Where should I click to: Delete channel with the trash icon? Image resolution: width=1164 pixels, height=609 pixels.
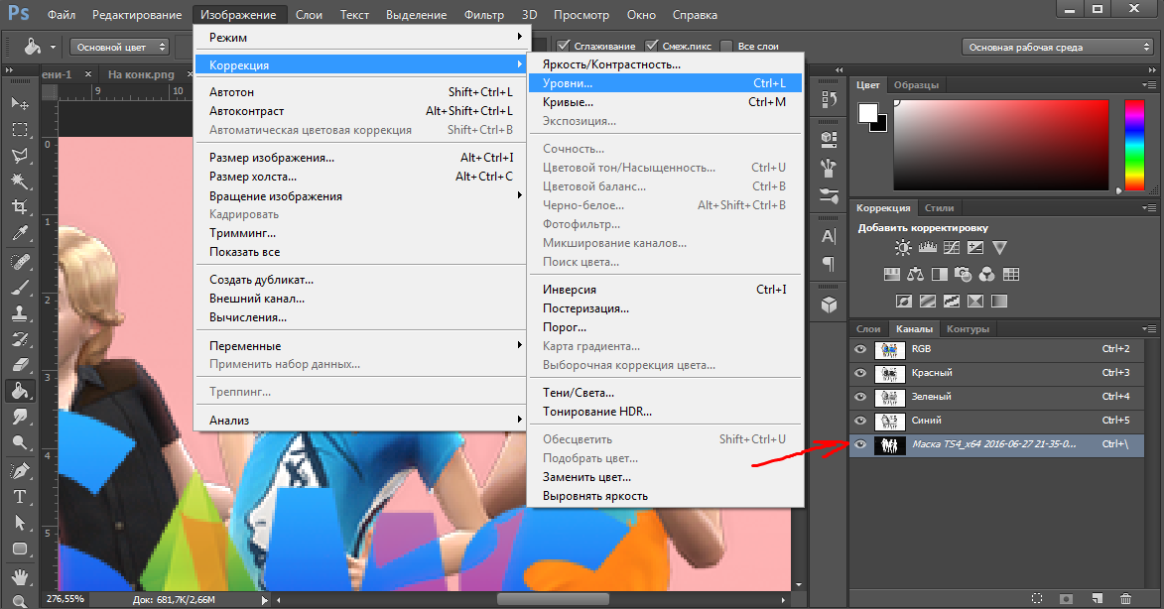click(1125, 598)
